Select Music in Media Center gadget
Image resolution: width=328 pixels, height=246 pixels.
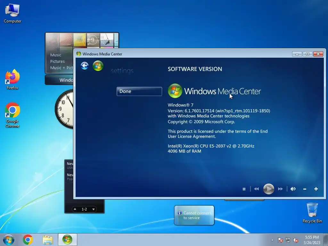[x=56, y=55]
